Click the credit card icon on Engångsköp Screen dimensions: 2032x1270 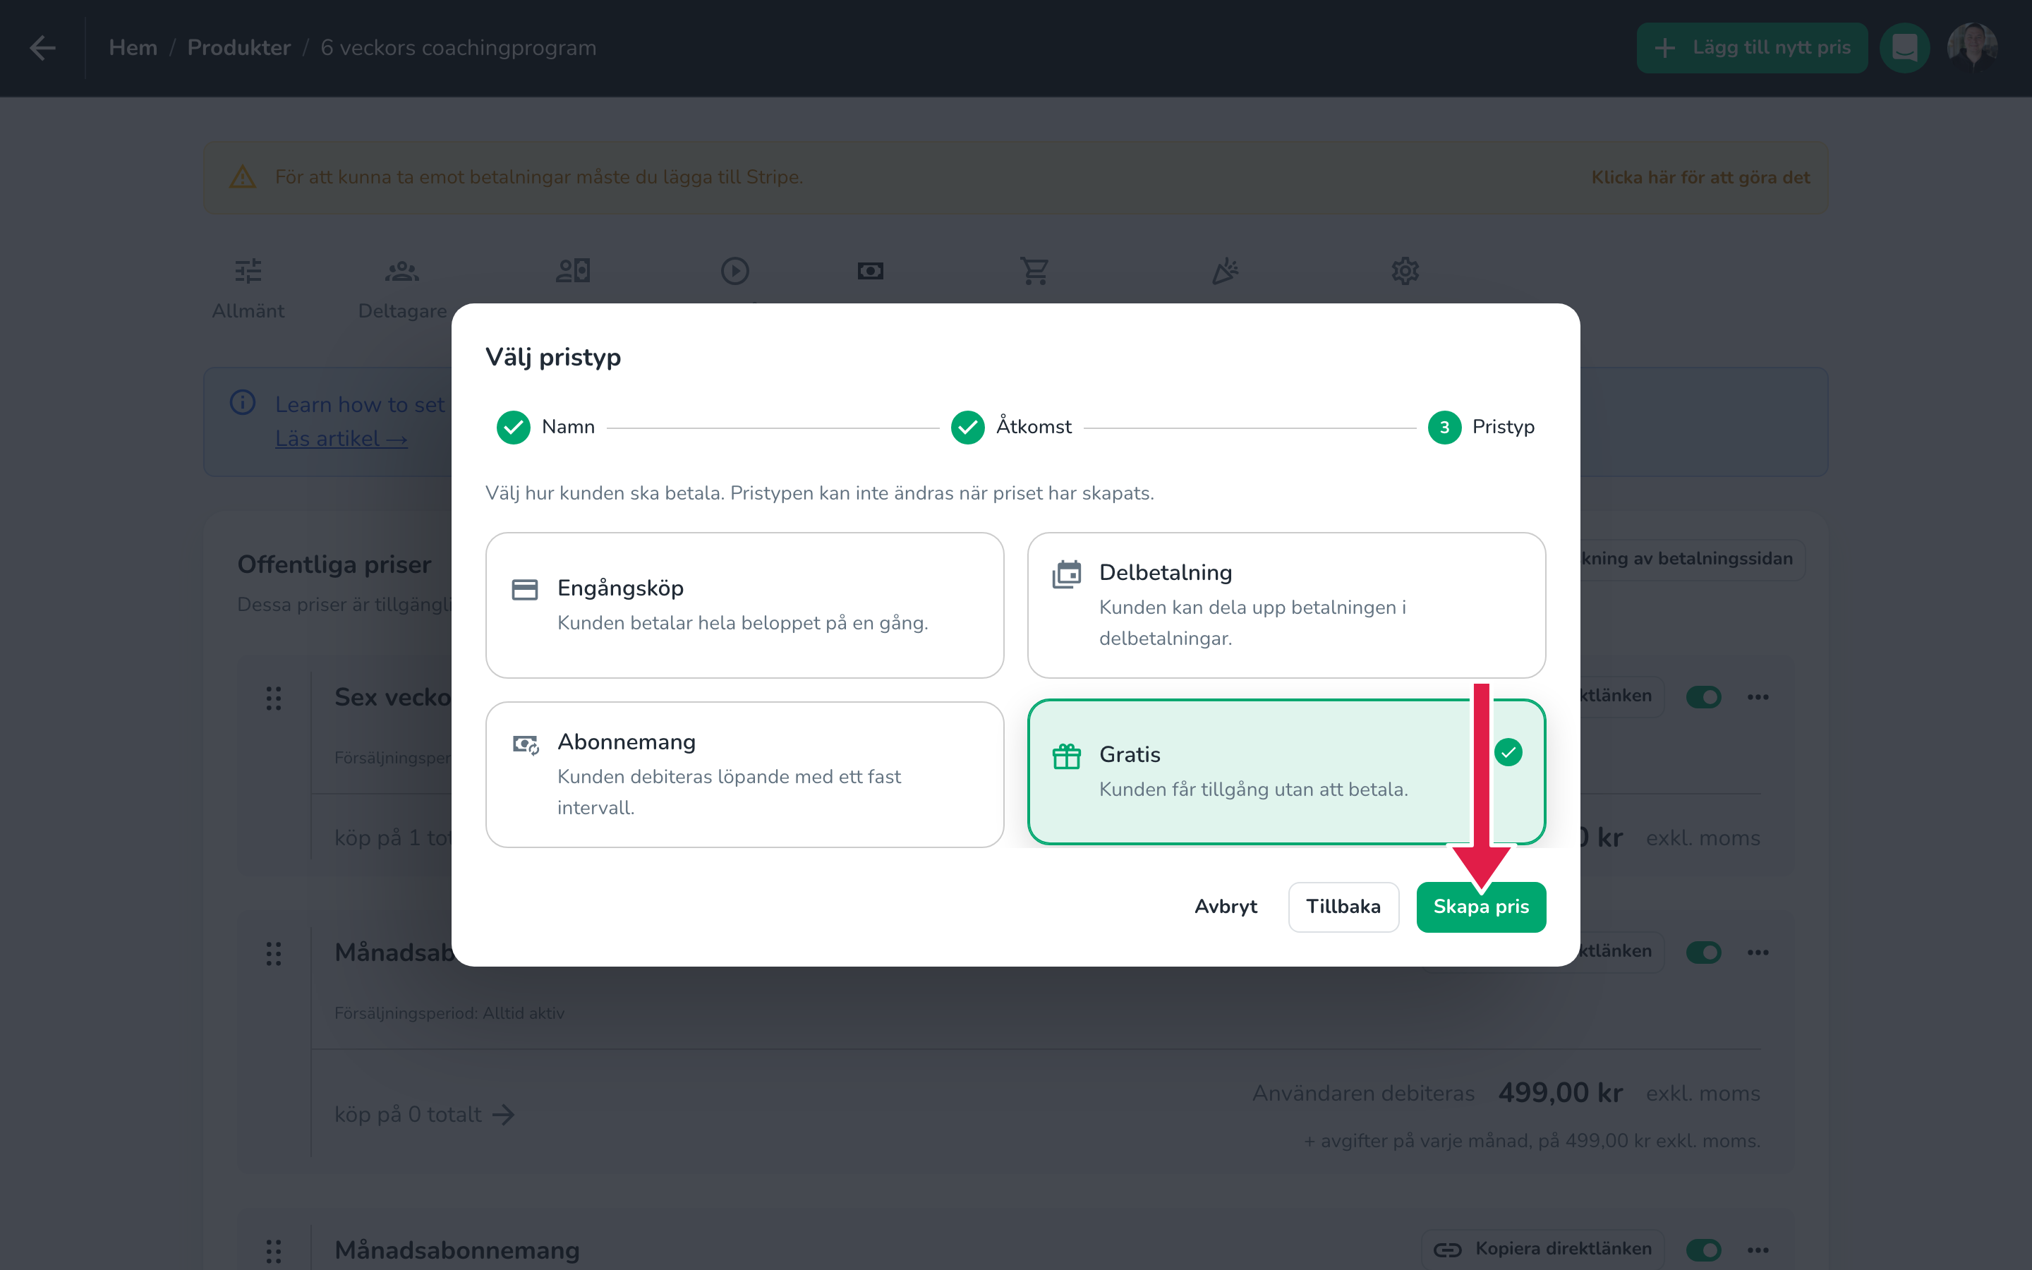click(525, 590)
